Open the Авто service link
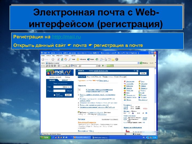This screenshot has height=144, width=192. 128,93
